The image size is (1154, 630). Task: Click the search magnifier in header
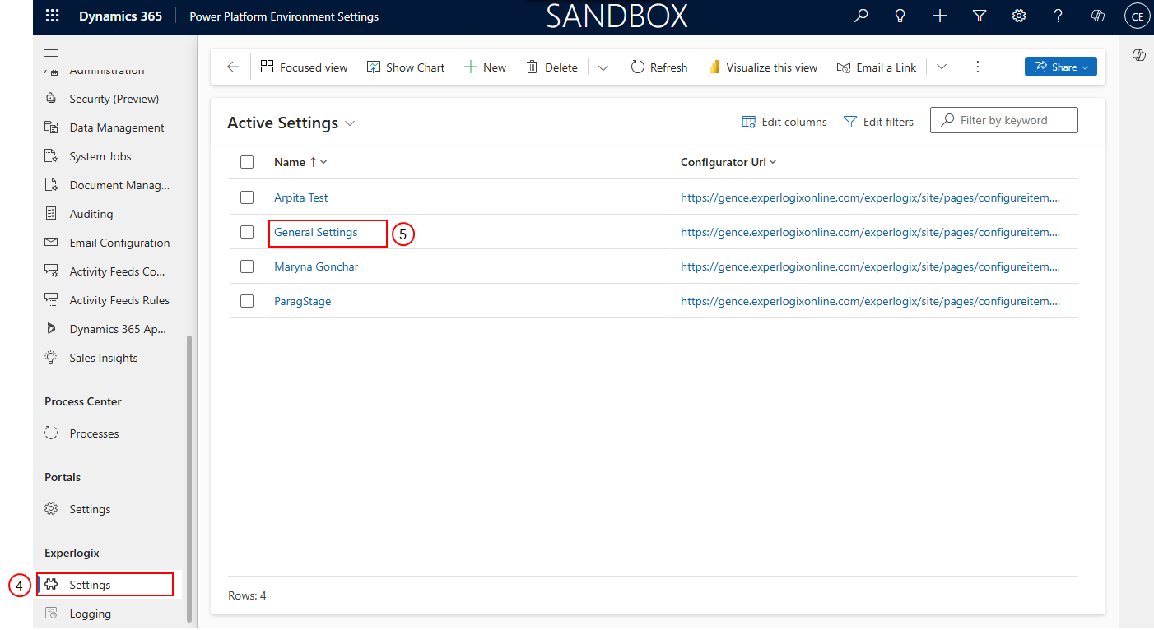861,16
